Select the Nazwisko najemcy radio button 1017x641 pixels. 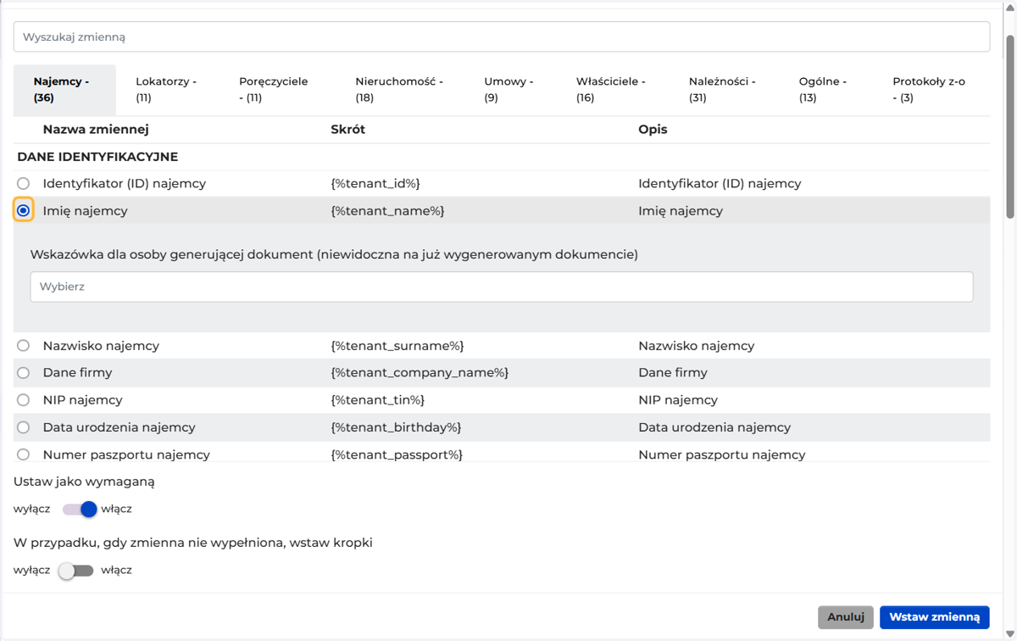[23, 346]
